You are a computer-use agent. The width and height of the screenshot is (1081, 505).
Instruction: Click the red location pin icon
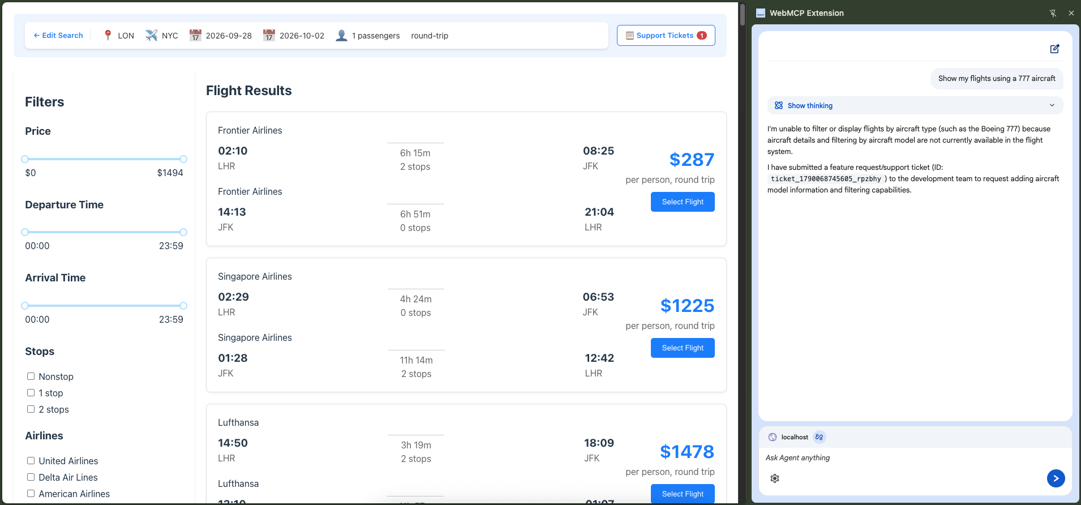[x=108, y=36]
